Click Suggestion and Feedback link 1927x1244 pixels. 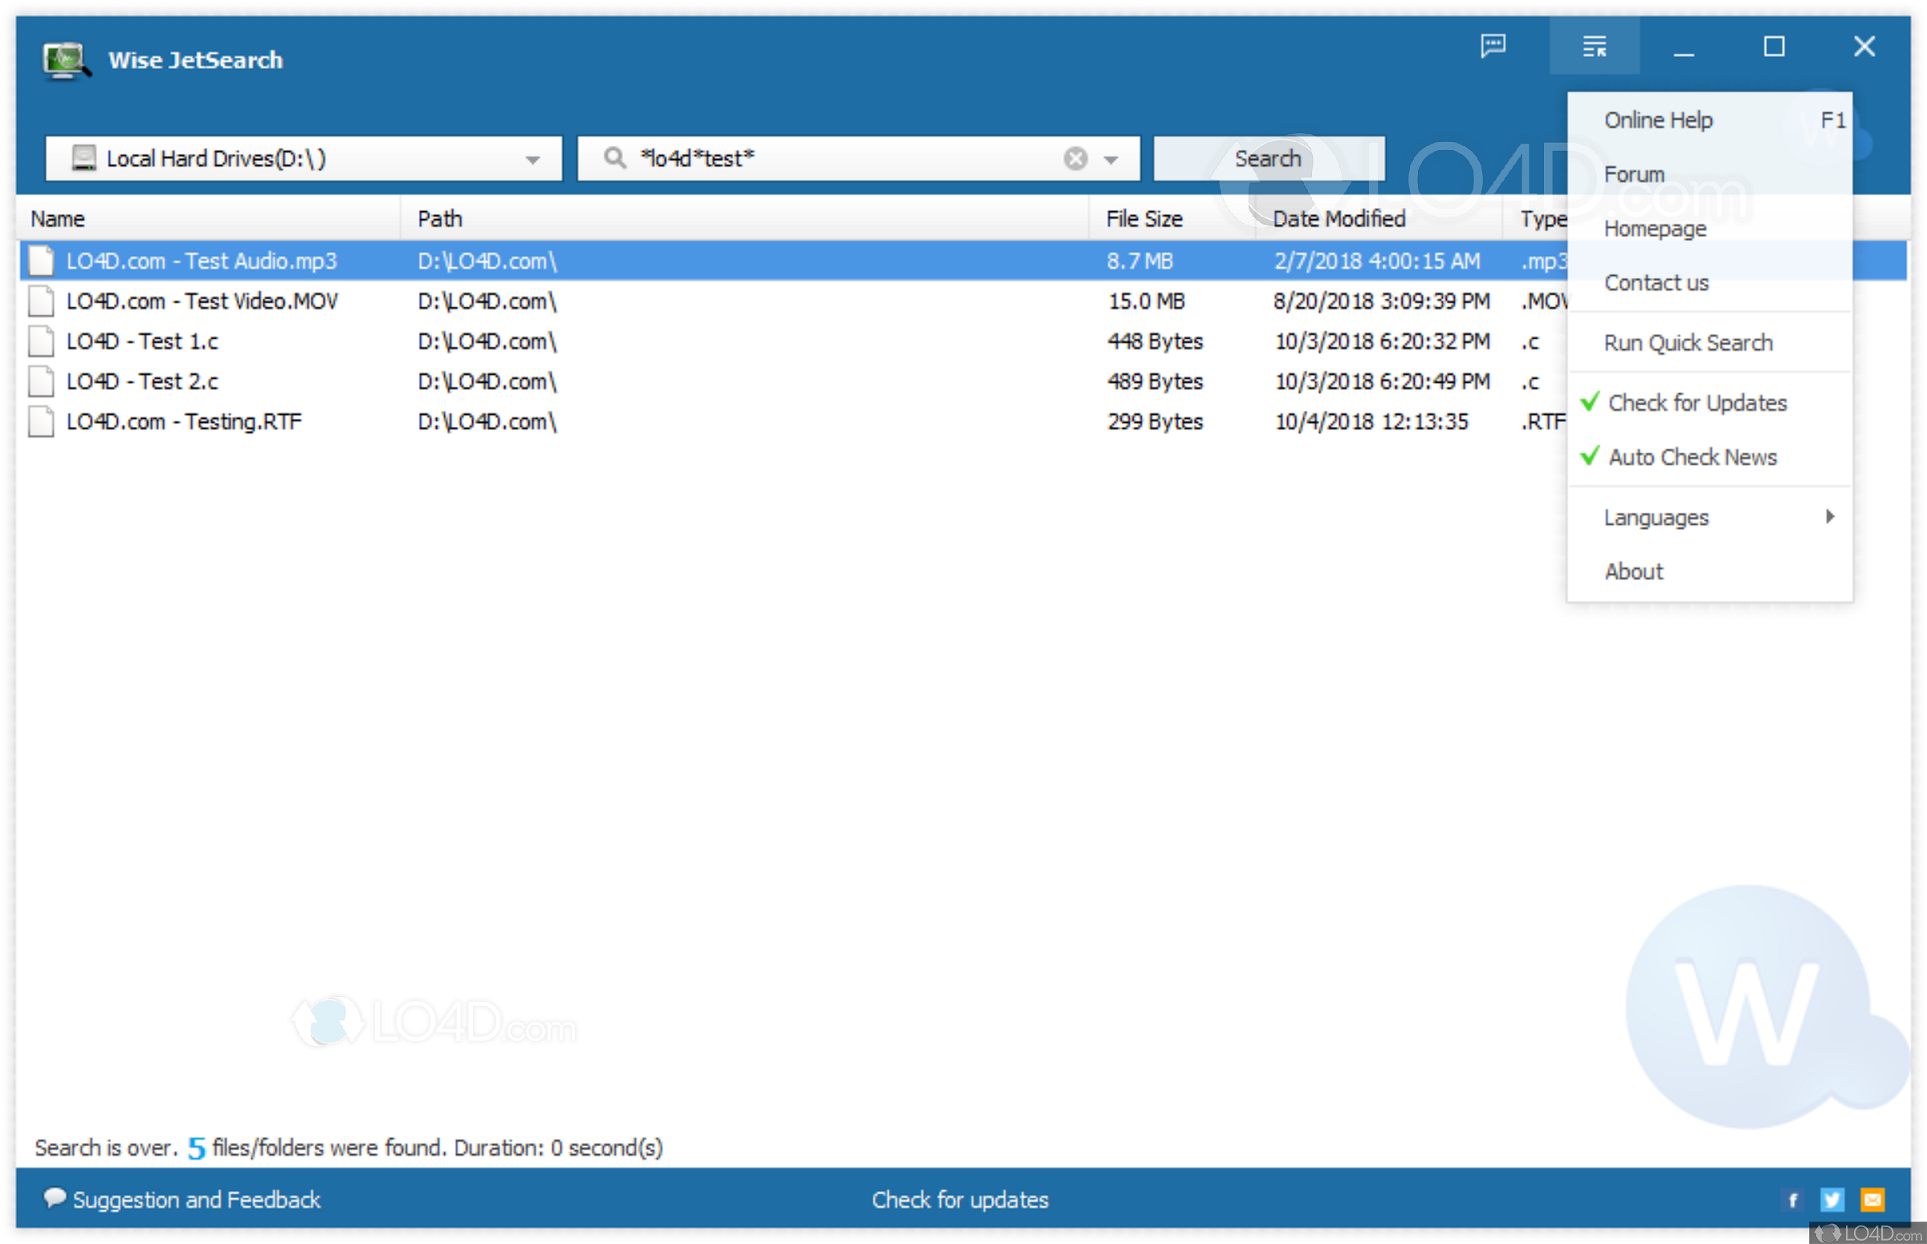click(x=196, y=1200)
